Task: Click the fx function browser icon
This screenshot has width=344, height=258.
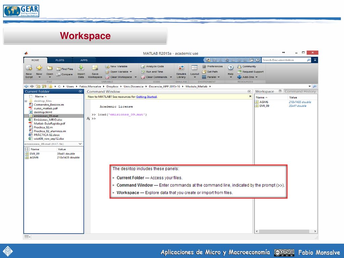Action: click(88, 119)
